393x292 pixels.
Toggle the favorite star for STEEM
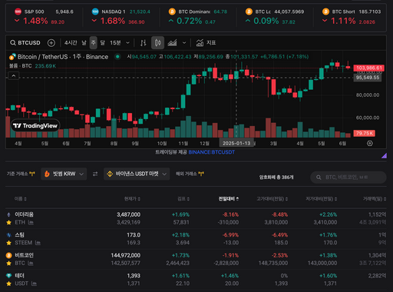9,243
